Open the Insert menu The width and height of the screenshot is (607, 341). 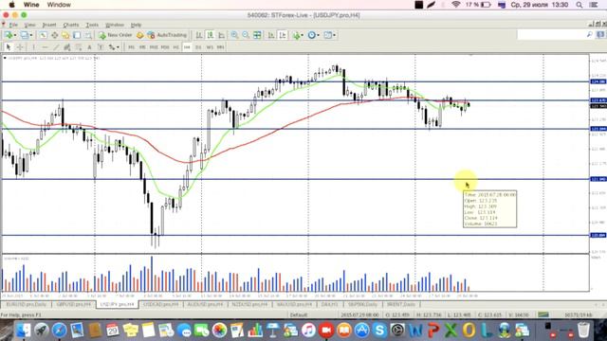click(x=49, y=25)
